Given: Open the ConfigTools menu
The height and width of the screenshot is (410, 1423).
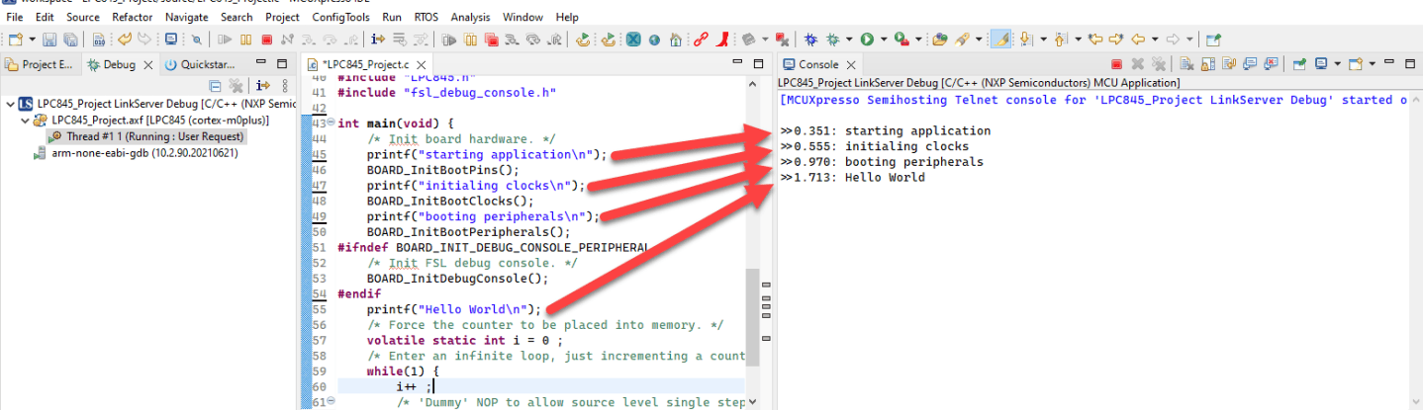Looking at the screenshot, I should coord(342,17).
